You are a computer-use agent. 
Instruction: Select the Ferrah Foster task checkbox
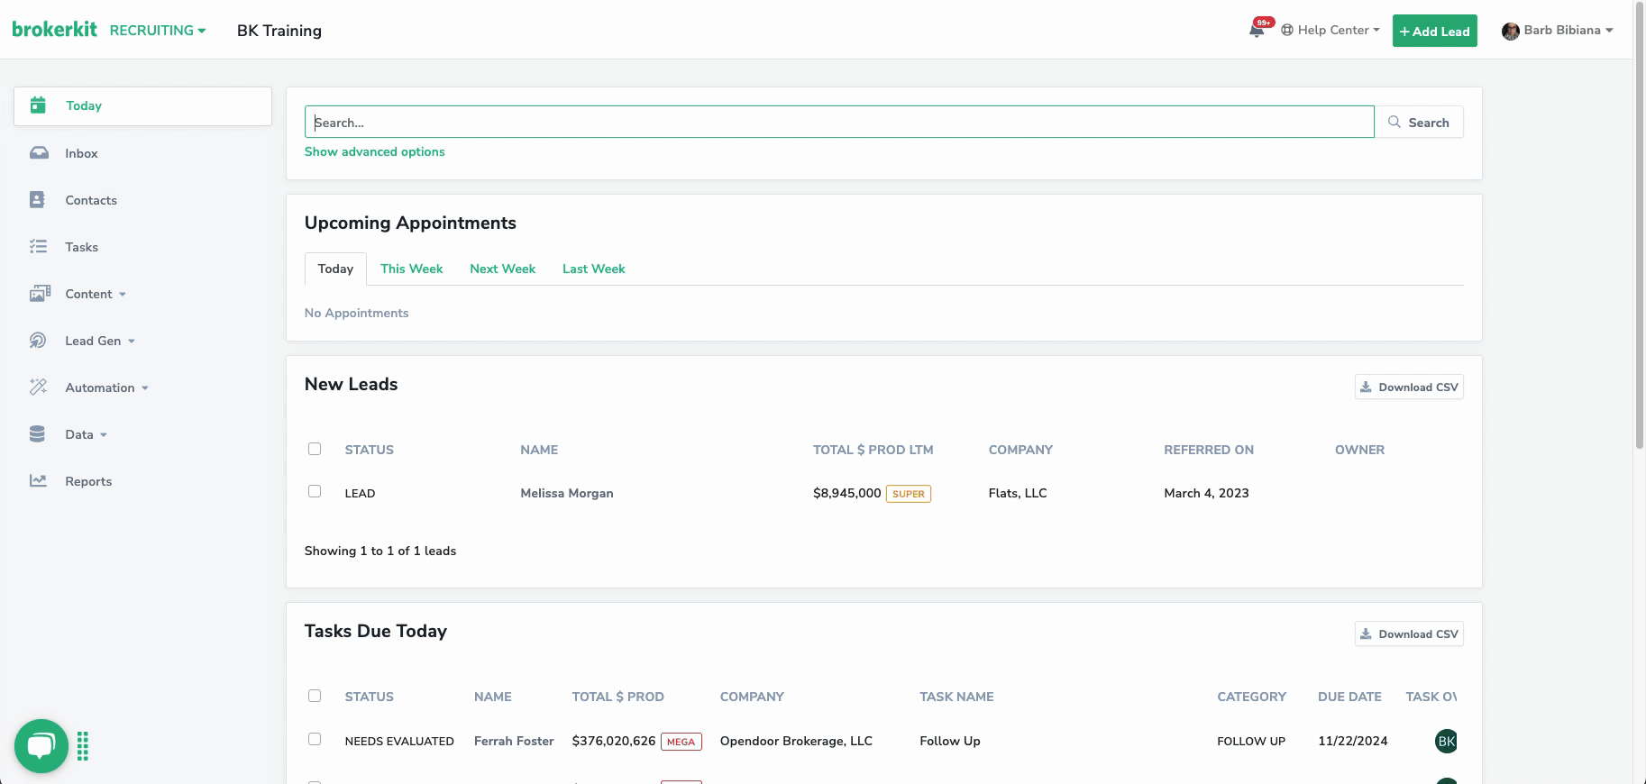[315, 739]
